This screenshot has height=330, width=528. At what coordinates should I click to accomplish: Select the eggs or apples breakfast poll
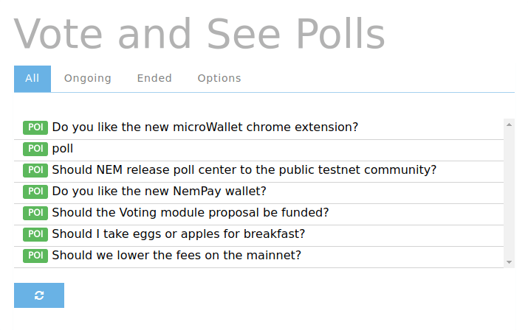tap(178, 234)
